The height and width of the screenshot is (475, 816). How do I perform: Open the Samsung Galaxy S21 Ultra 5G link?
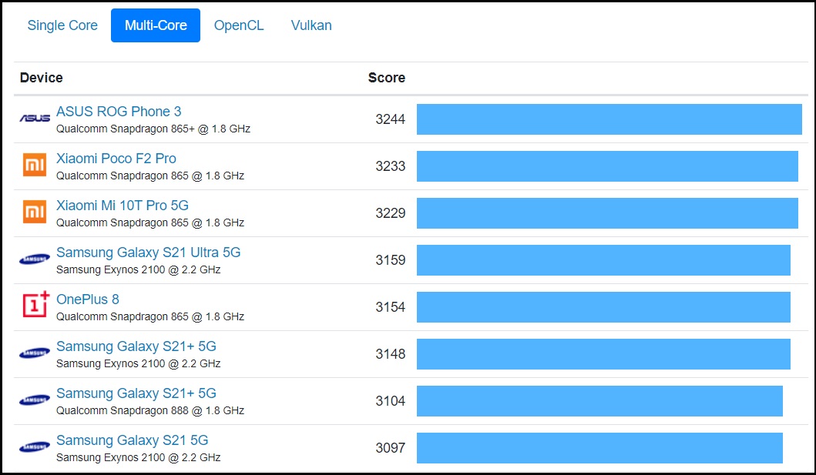(149, 253)
